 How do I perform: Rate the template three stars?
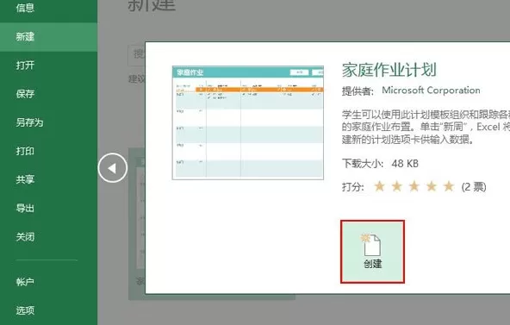[414, 186]
